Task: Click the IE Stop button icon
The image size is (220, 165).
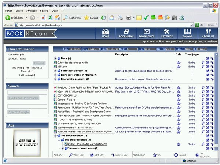Action: coord(43,18)
